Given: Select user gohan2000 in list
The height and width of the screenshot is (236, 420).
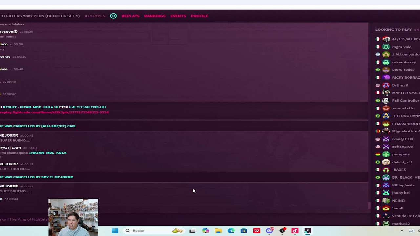Looking at the screenshot, I should pos(403,147).
